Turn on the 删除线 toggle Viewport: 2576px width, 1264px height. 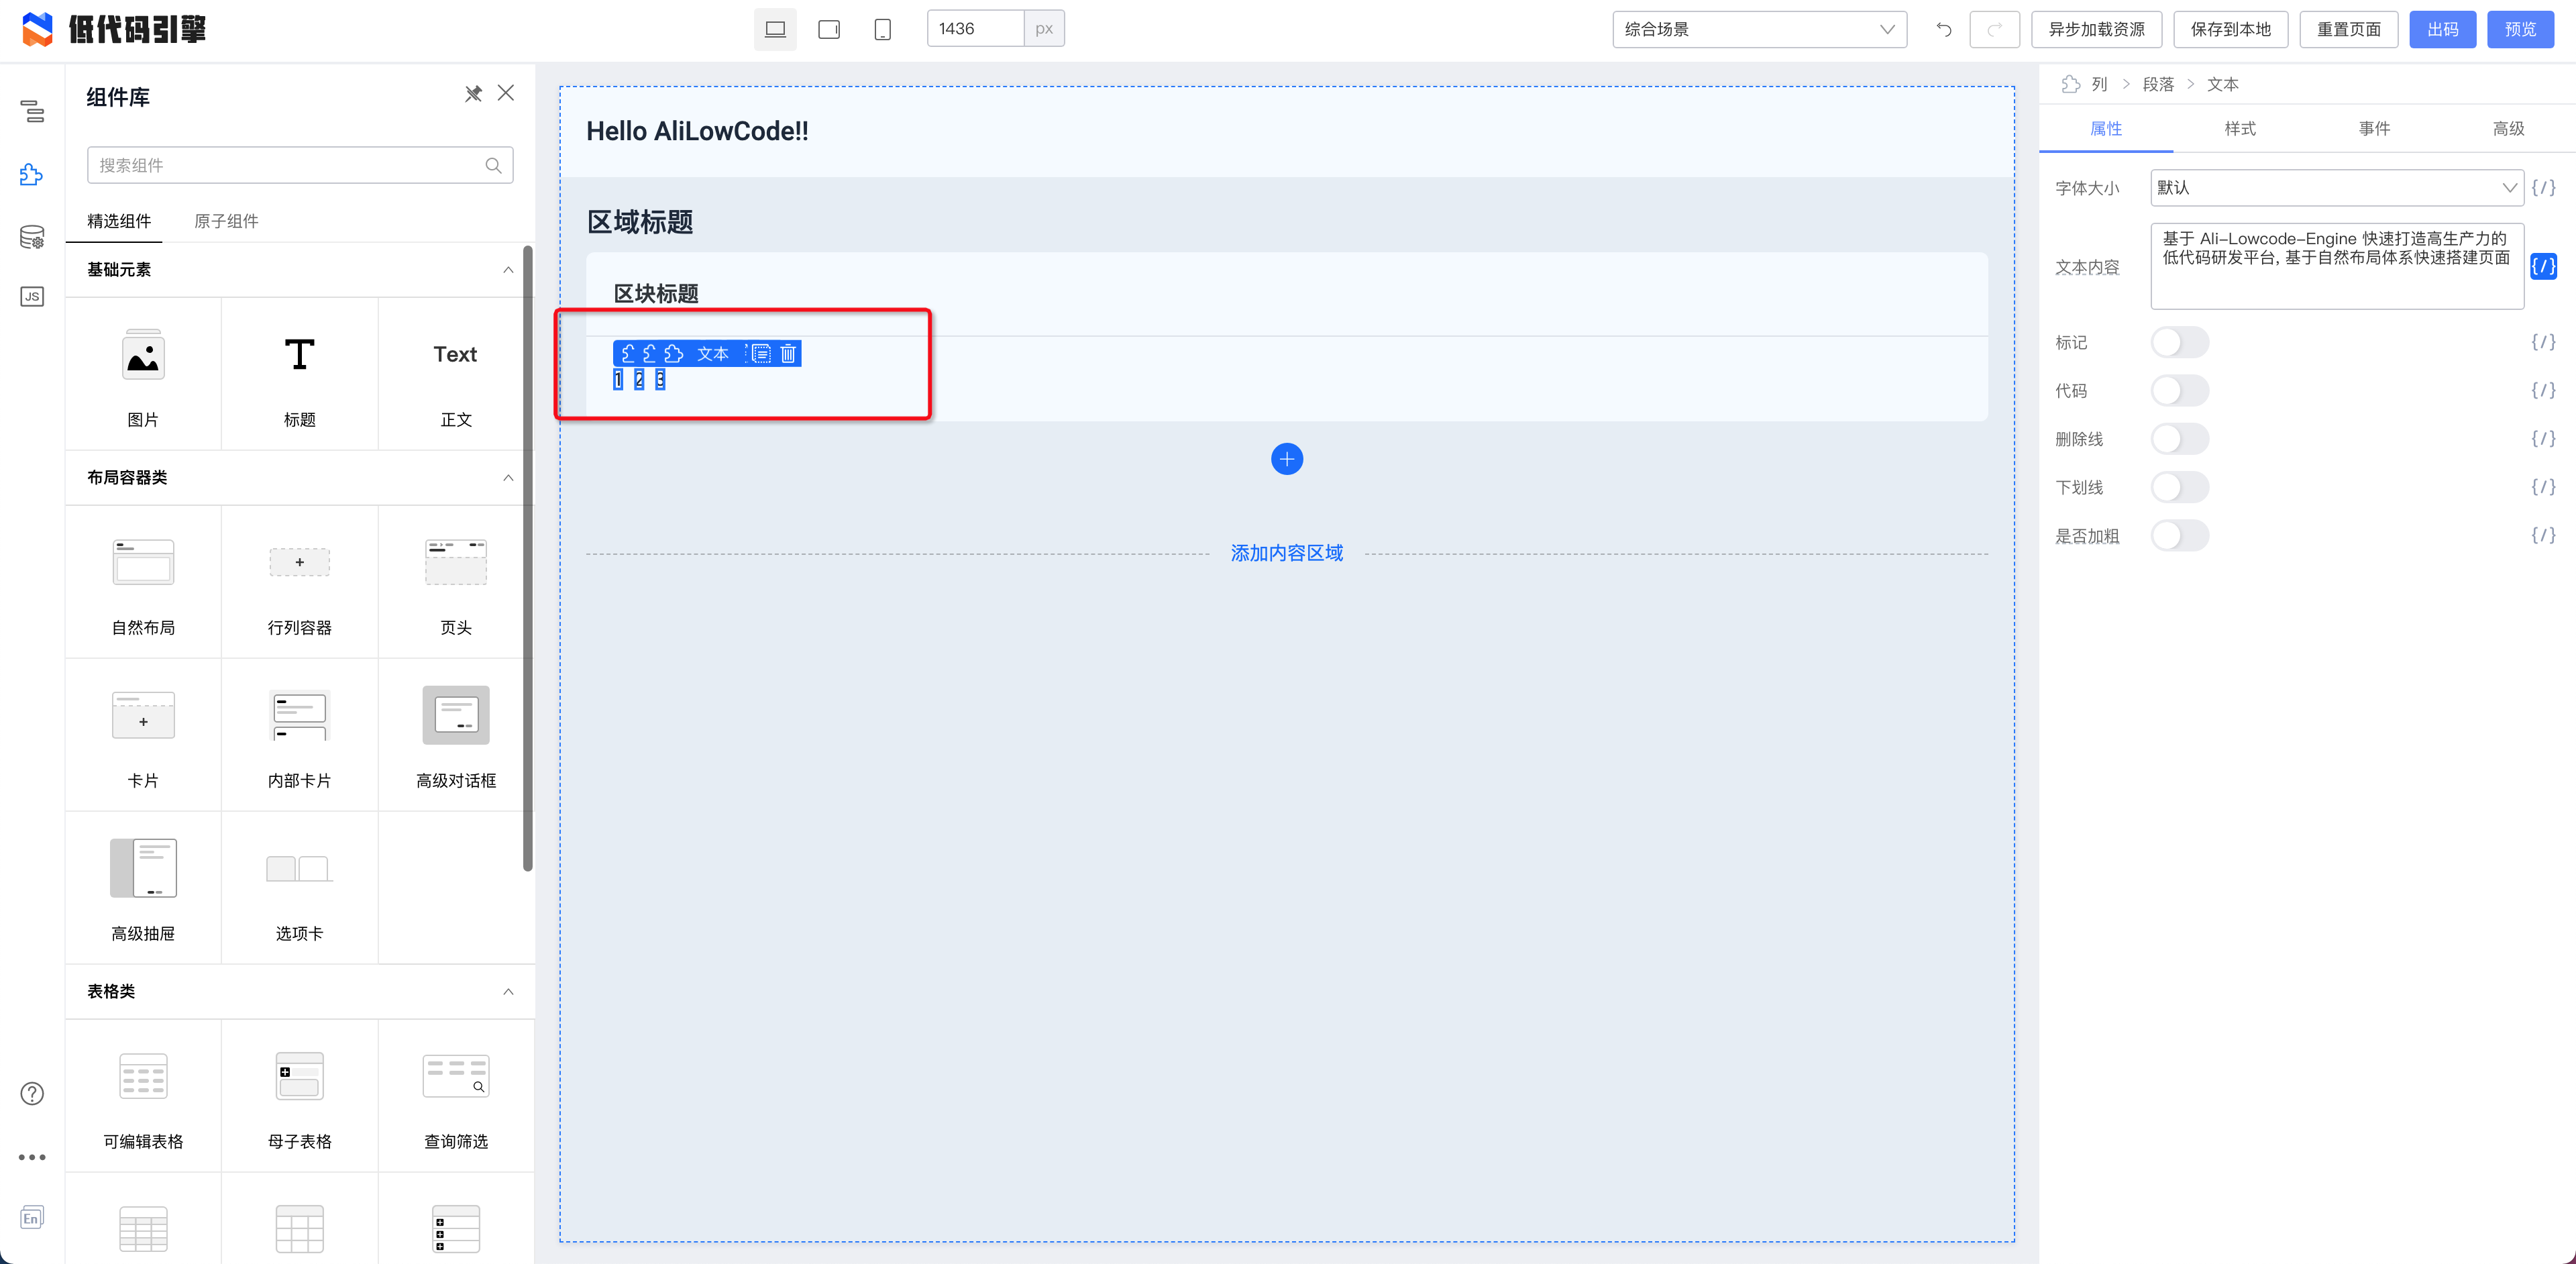tap(2179, 439)
